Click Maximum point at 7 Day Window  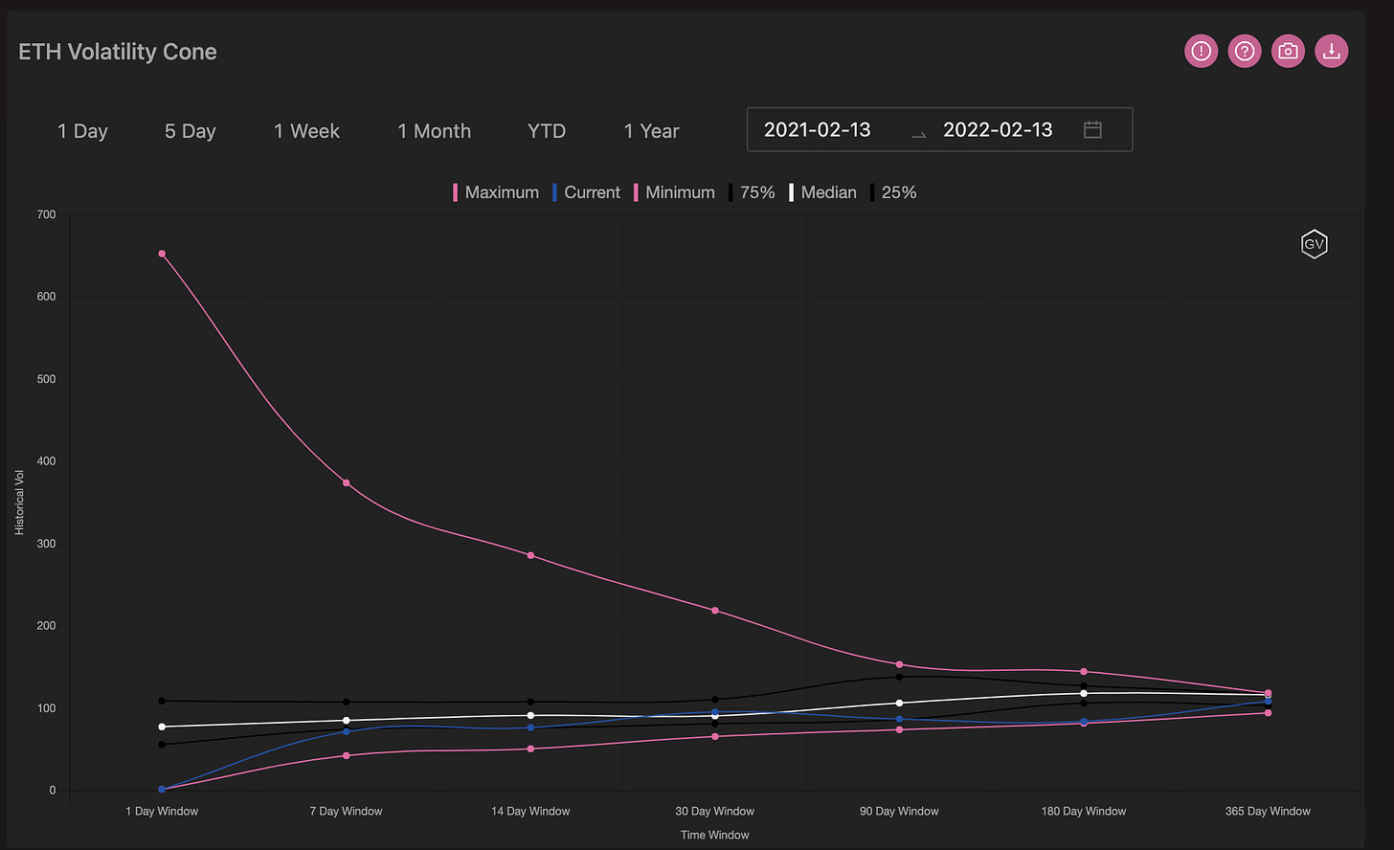point(347,482)
